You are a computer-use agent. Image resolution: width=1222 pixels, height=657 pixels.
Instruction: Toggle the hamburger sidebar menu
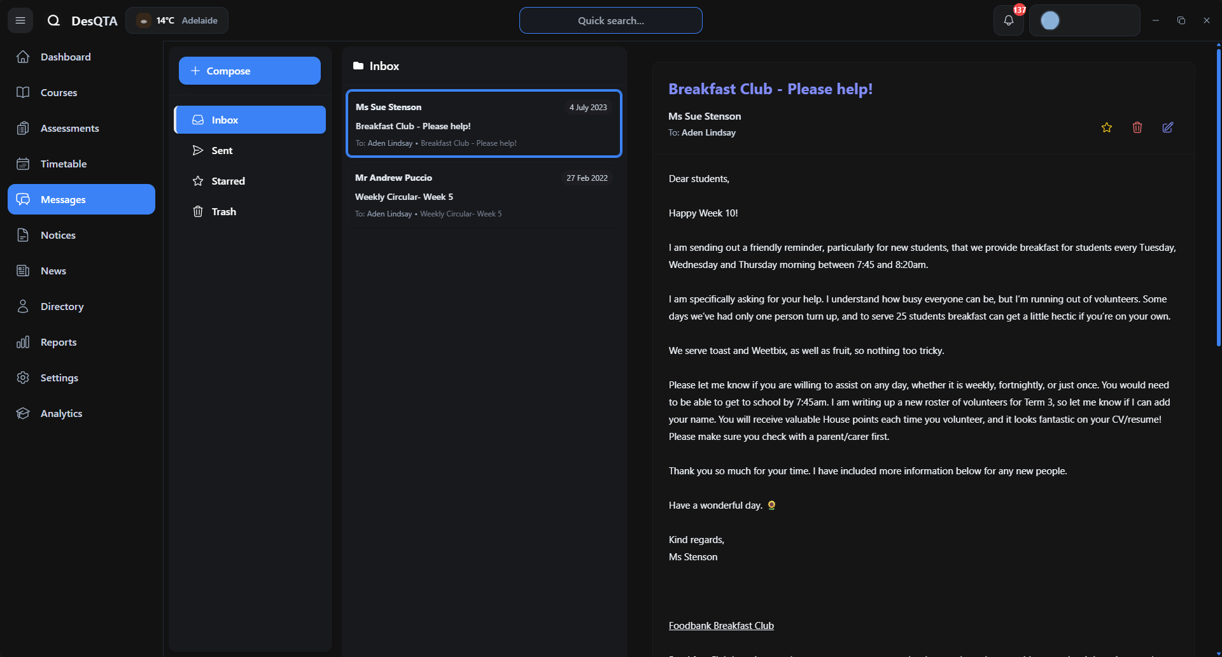tap(20, 20)
